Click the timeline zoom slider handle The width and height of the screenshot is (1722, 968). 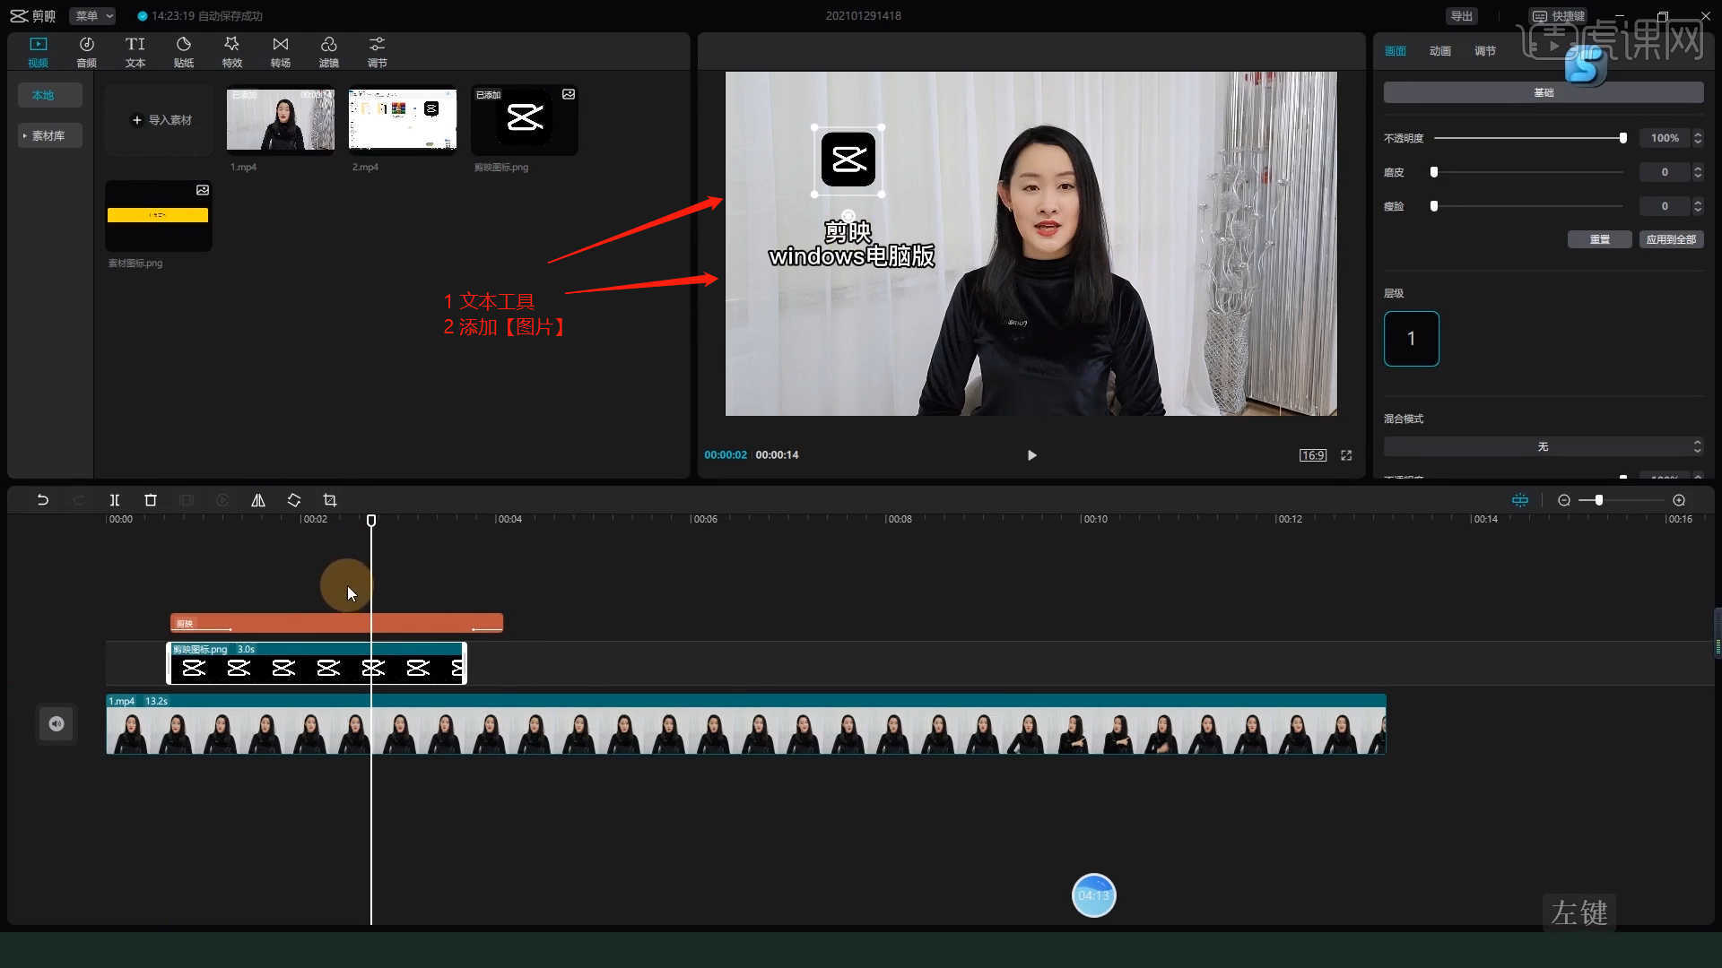(1599, 500)
